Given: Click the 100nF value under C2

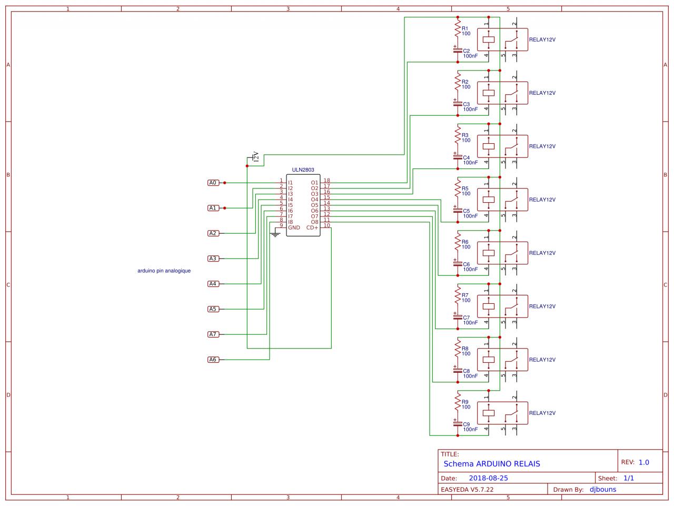Looking at the screenshot, I should (x=471, y=56).
